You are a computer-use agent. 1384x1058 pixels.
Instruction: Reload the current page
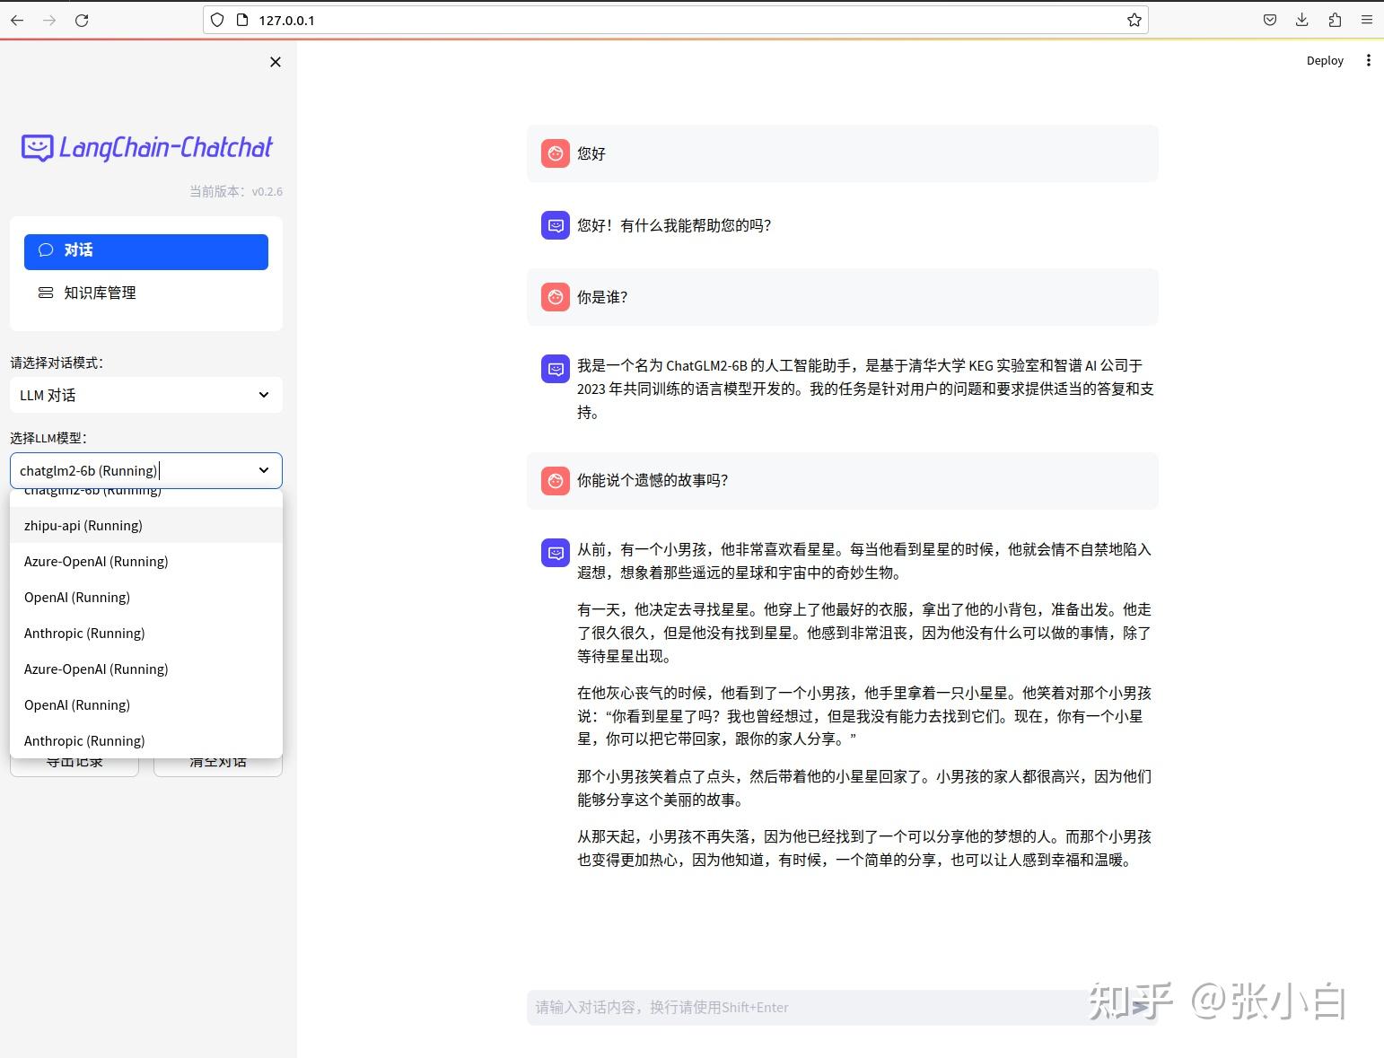pyautogui.click(x=82, y=20)
